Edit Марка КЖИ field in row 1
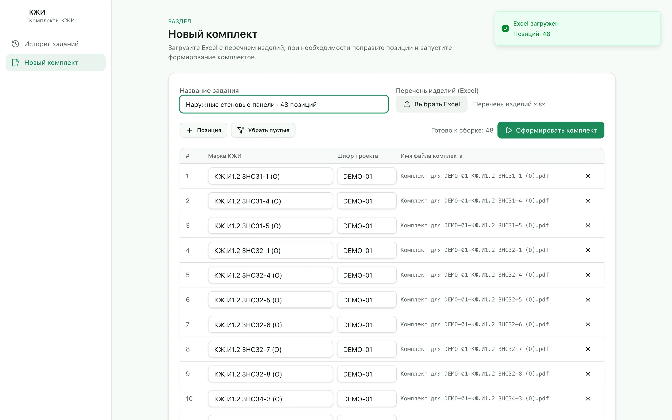Viewport: 672px width, 420px height. (x=271, y=176)
